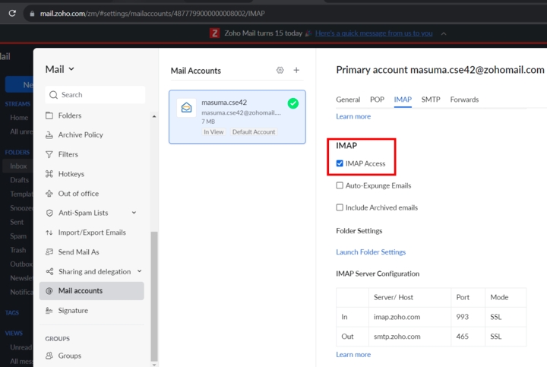Viewport: 547px width, 367px height.
Task: Enable Auto-Expunge Emails checkbox
Action: click(340, 185)
